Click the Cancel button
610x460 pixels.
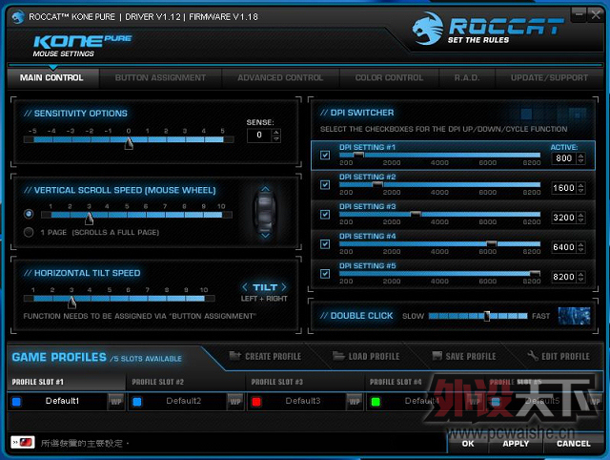[x=574, y=444]
